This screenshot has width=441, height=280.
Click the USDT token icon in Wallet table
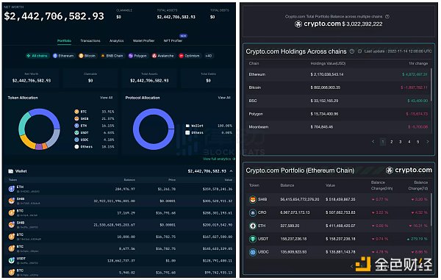(12, 261)
